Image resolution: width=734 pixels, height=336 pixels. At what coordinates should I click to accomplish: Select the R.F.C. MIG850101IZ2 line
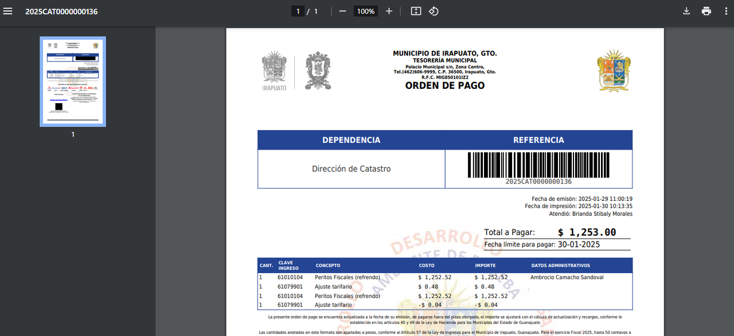click(445, 77)
